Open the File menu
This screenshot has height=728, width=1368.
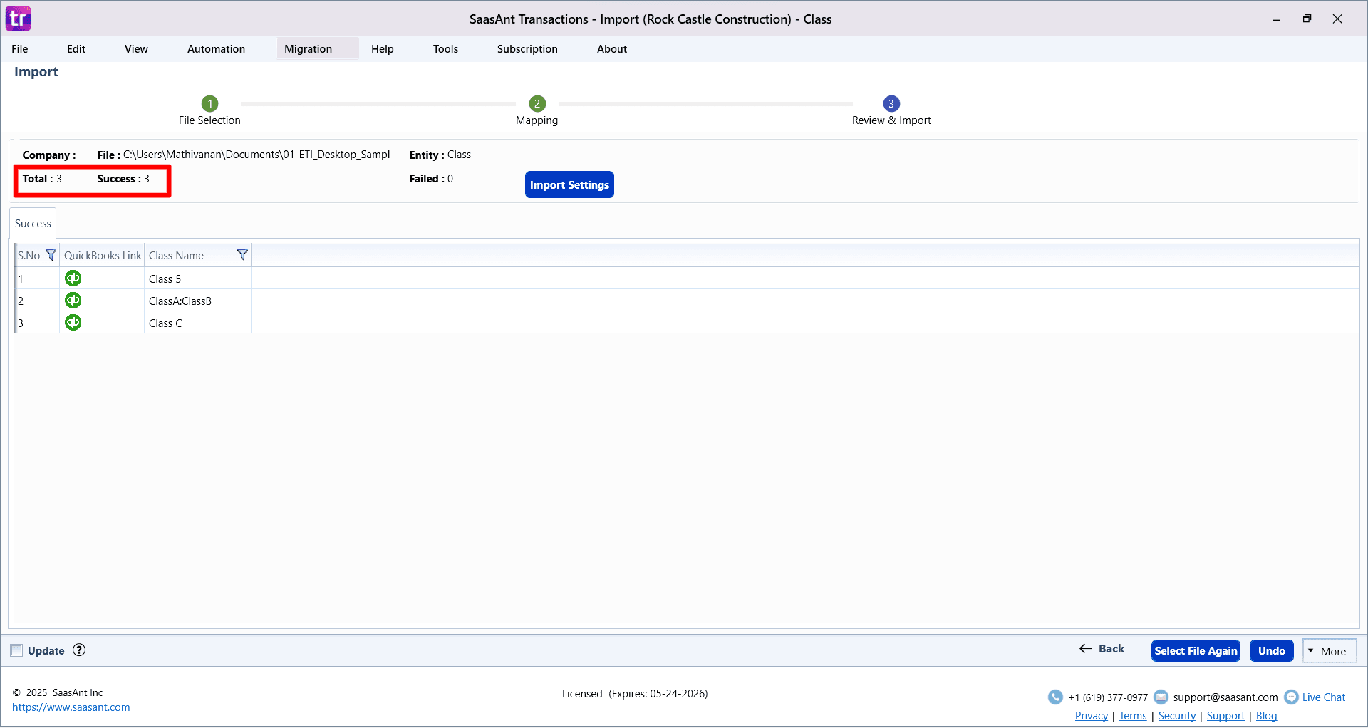click(x=20, y=49)
